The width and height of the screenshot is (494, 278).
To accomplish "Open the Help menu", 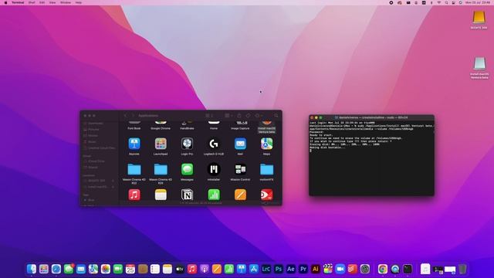I will click(x=79, y=2).
